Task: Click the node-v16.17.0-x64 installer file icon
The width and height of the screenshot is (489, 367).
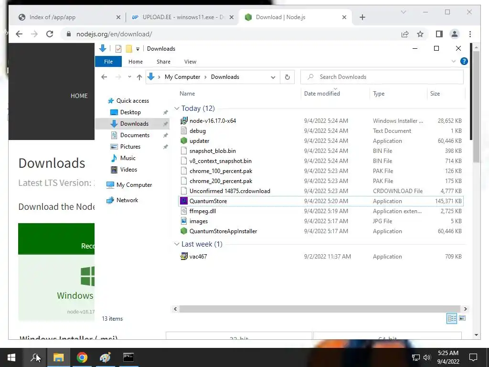Action: pyautogui.click(x=184, y=120)
